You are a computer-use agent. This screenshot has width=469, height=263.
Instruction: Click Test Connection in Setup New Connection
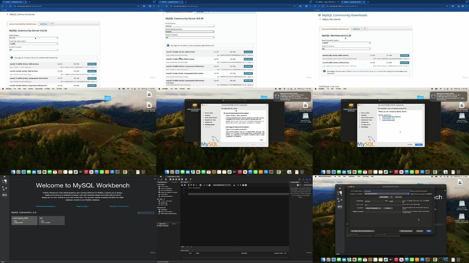point(406,231)
